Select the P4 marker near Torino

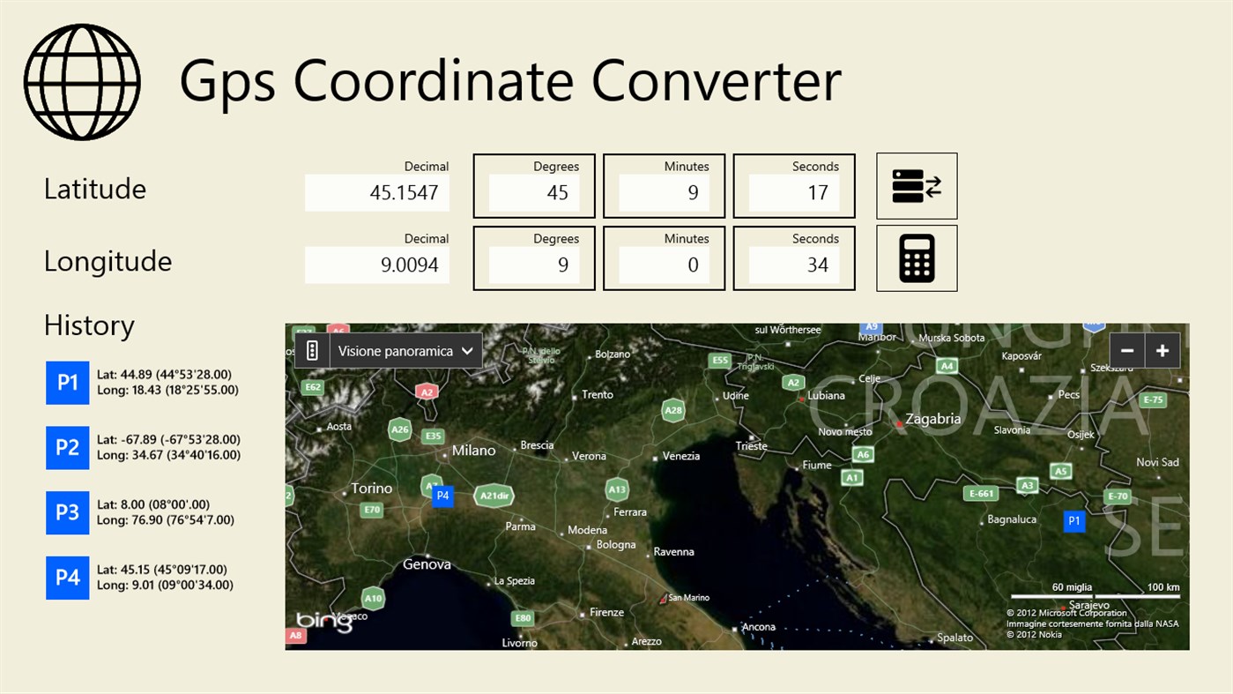(x=442, y=496)
